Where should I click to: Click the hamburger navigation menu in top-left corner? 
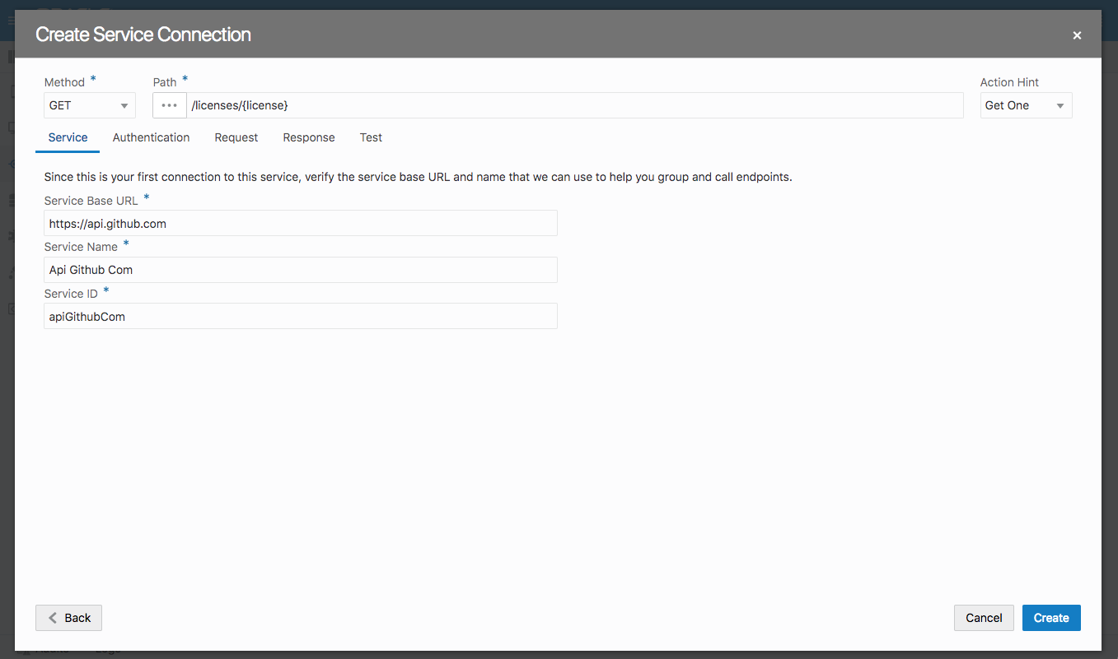[10, 19]
